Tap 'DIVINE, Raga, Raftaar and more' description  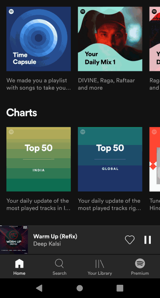pyautogui.click(x=106, y=84)
